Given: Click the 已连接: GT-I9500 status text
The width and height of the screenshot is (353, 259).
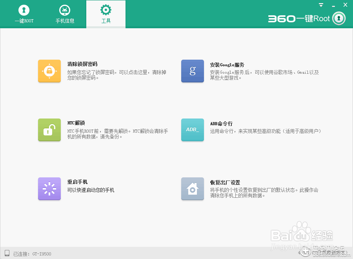Looking at the screenshot, I should click(32, 254).
